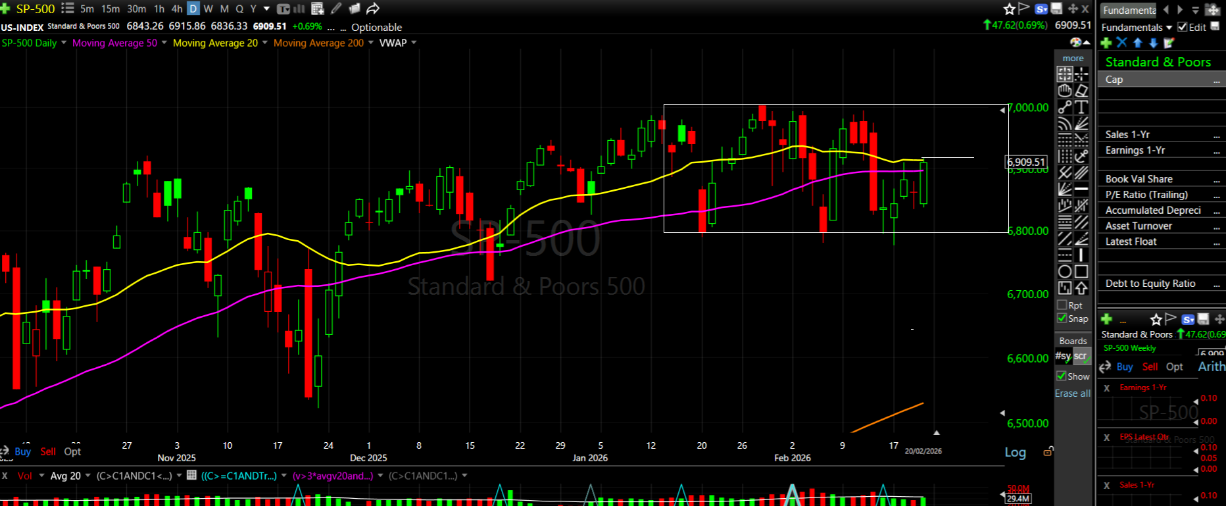Select the pencil drawing icon in top toolbar
The width and height of the screenshot is (1226, 506).
click(336, 9)
